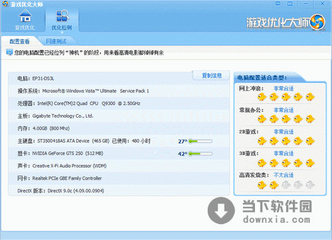The image size is (332, 240).
Task: Minimize the 游戏优化大师 window
Action: click(x=306, y=4)
